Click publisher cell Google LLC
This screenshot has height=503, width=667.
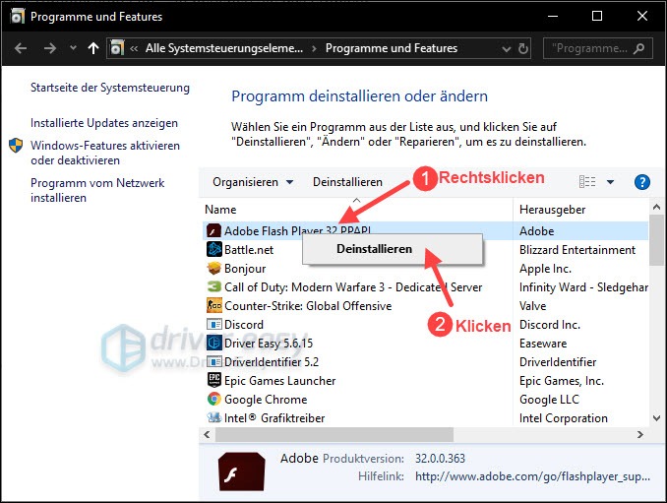(549, 400)
